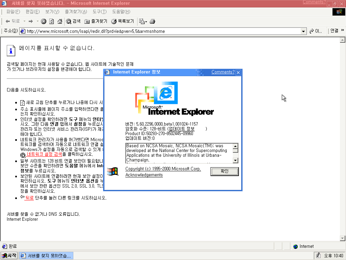Image resolution: width=346 pixels, height=260 pixels.
Task: Click the Copyright 1995-2000 Microsoft Corp. link
Action: (163, 169)
